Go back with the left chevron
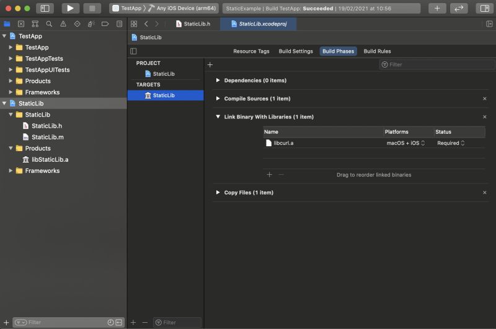496x329 pixels. point(146,24)
